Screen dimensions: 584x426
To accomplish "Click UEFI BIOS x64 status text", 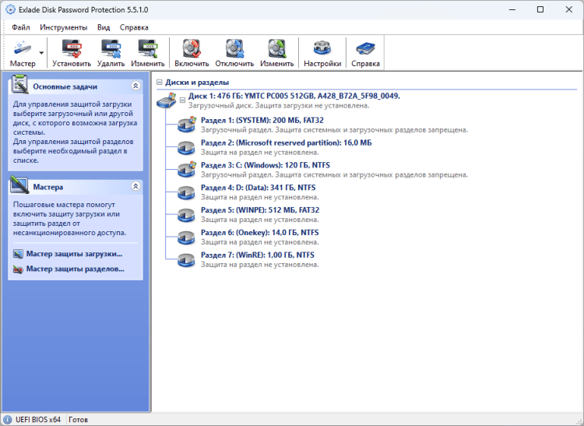I will click(x=38, y=419).
